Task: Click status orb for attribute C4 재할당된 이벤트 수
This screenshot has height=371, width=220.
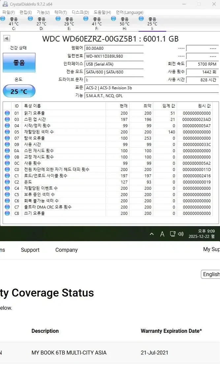Action: click(7, 188)
